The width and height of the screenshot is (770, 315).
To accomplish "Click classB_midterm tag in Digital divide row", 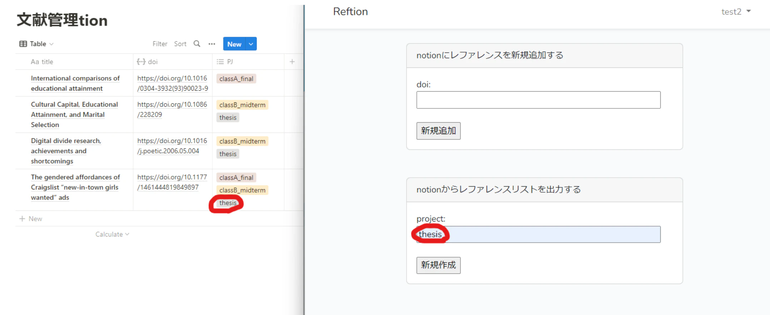I will [242, 141].
